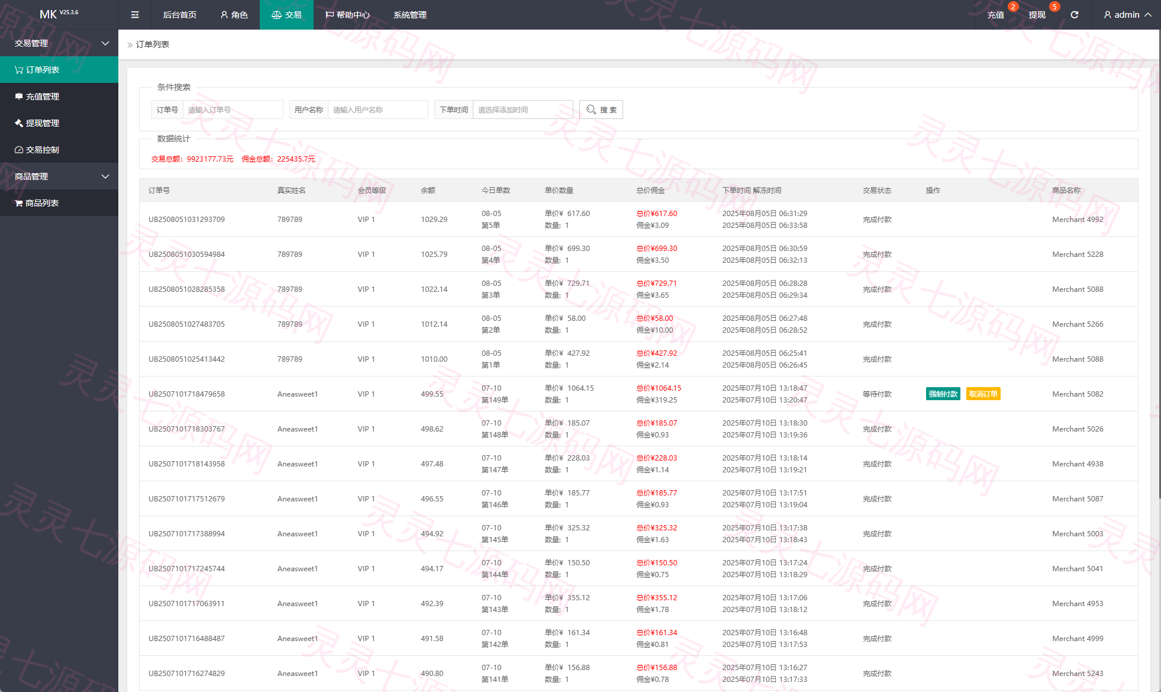Open the 提现 notifications with badge 5
Screen dimensions: 1161x692
pyautogui.click(x=1037, y=15)
